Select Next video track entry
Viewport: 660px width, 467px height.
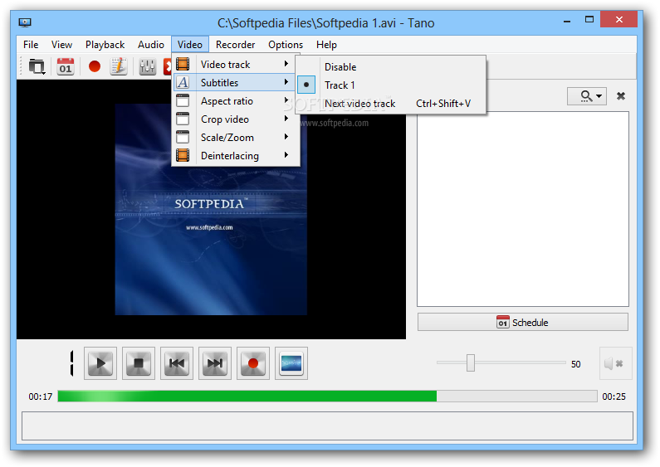[359, 104]
